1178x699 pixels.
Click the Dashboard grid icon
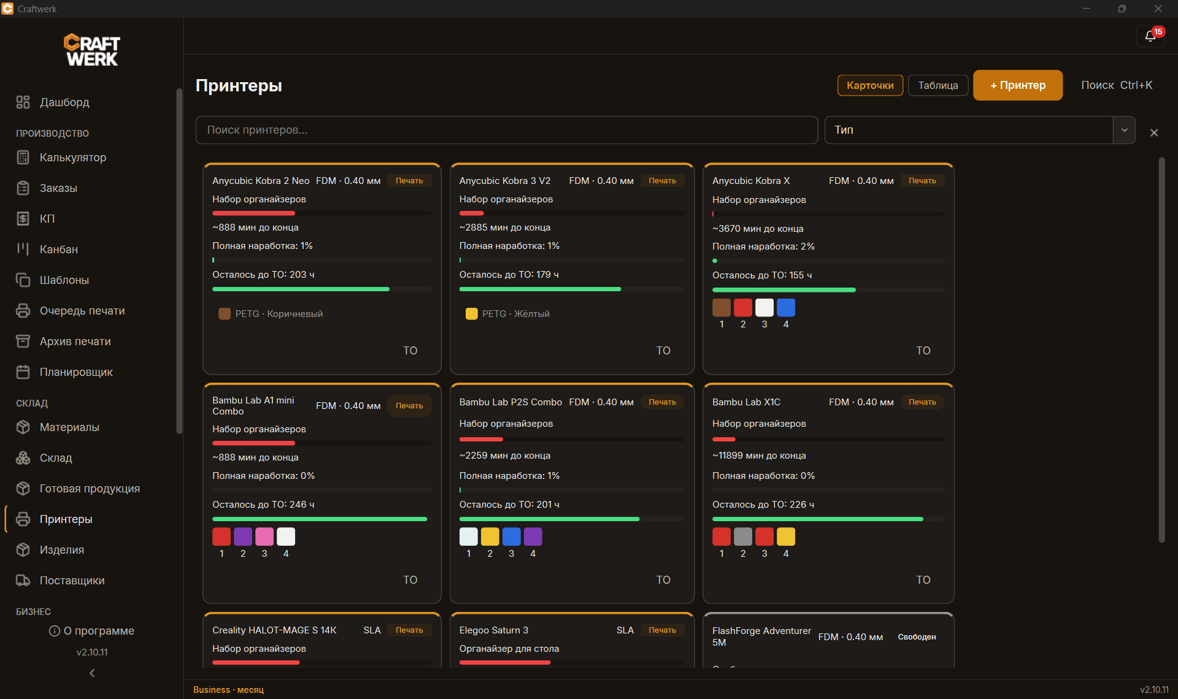click(x=23, y=102)
